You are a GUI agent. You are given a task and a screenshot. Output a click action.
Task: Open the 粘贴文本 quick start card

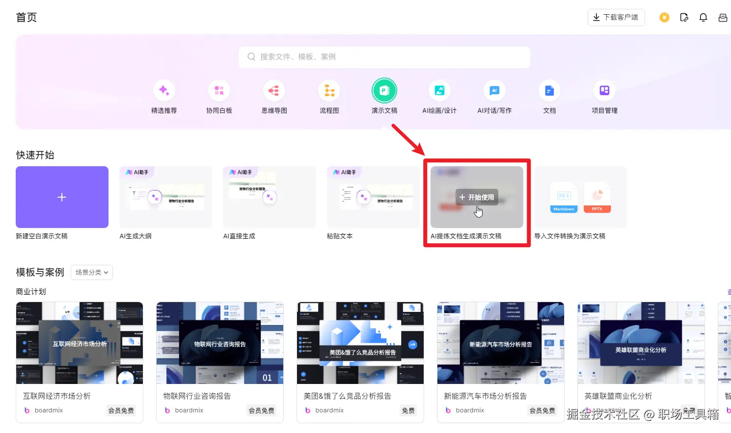coord(373,197)
